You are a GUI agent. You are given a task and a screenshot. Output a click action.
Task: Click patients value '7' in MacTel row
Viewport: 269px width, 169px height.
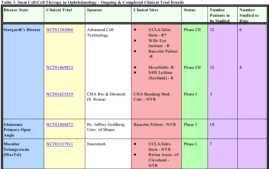coord(211,144)
